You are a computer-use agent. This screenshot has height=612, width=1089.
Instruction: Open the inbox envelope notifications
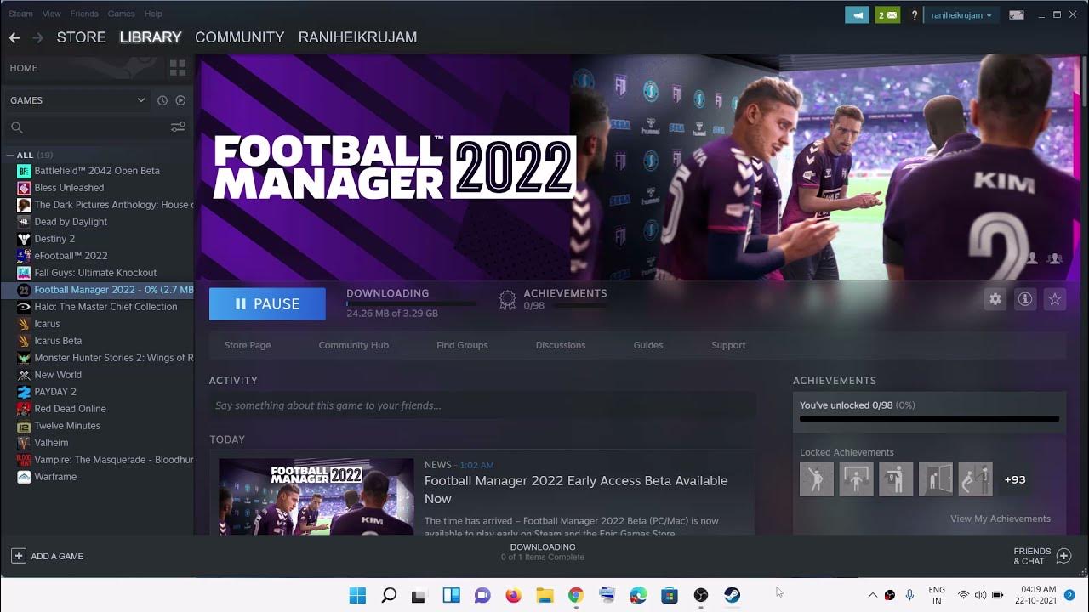pos(887,15)
